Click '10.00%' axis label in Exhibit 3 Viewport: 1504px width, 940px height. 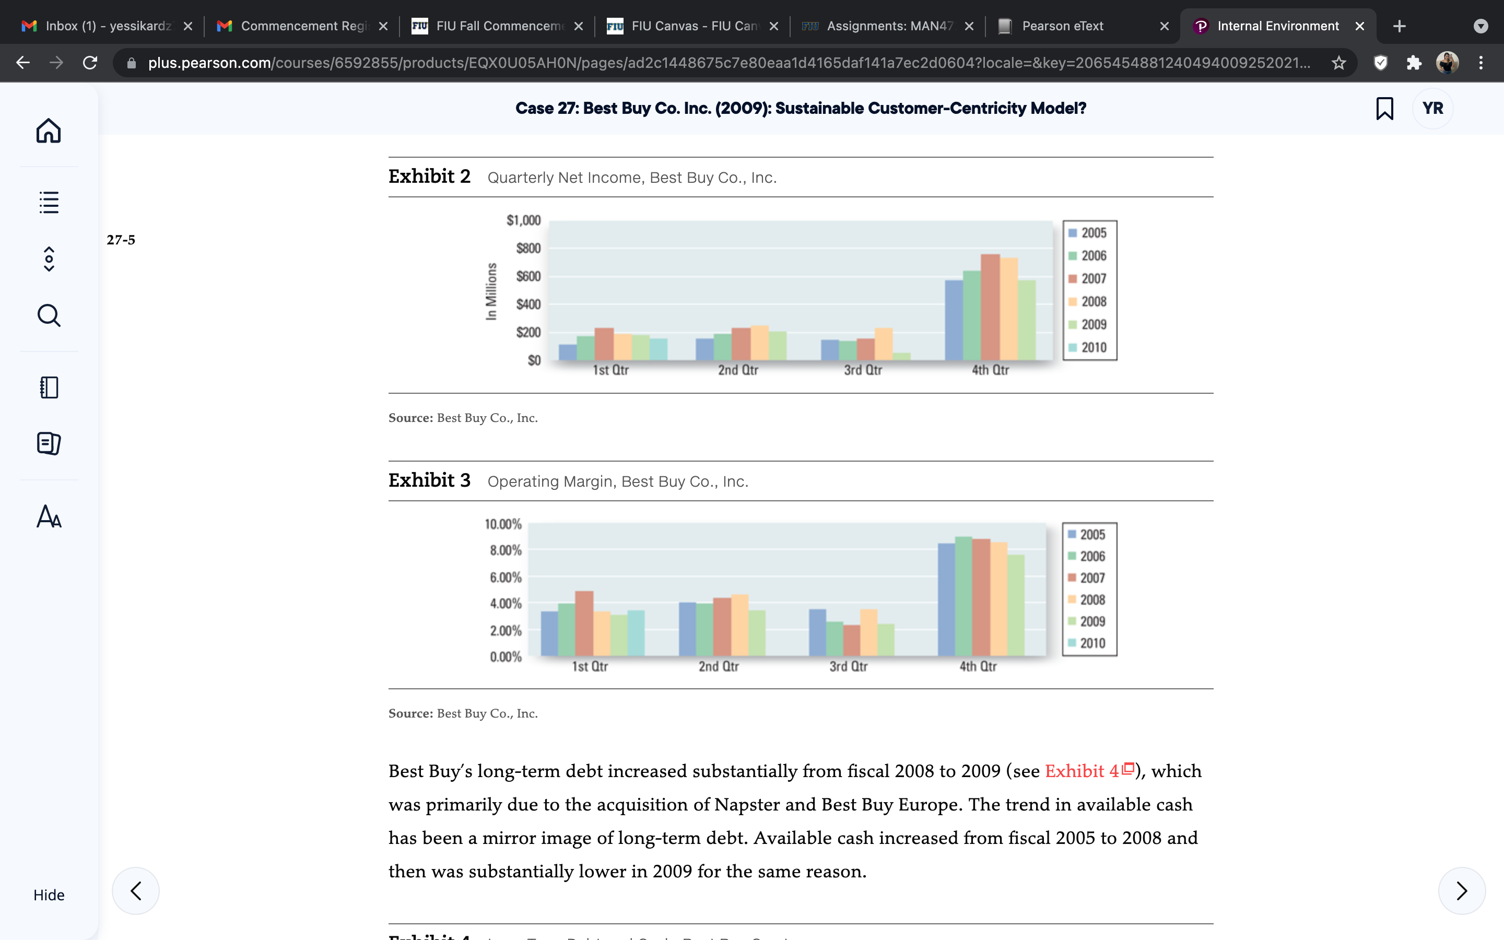pos(503,524)
